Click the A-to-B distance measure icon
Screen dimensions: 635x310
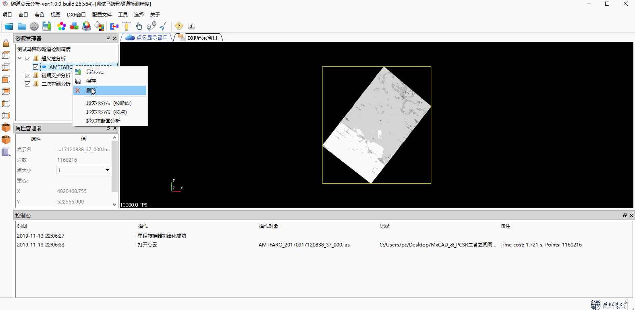click(x=151, y=26)
